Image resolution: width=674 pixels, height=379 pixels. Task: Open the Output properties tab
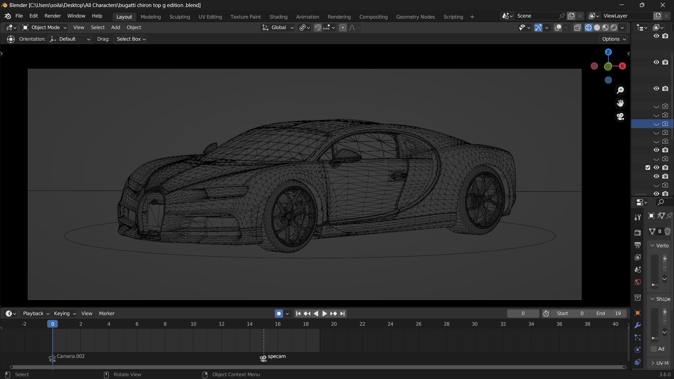pyautogui.click(x=637, y=245)
